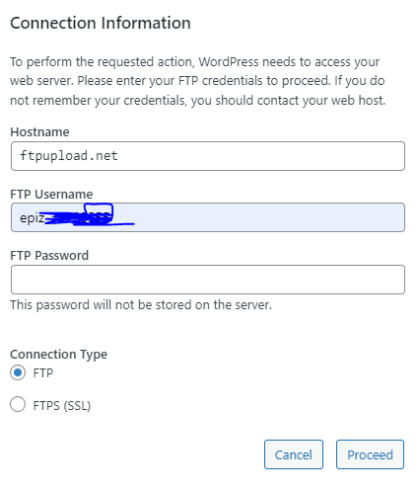The height and width of the screenshot is (491, 419).
Task: Click the Connection Type legend text
Action: [59, 355]
